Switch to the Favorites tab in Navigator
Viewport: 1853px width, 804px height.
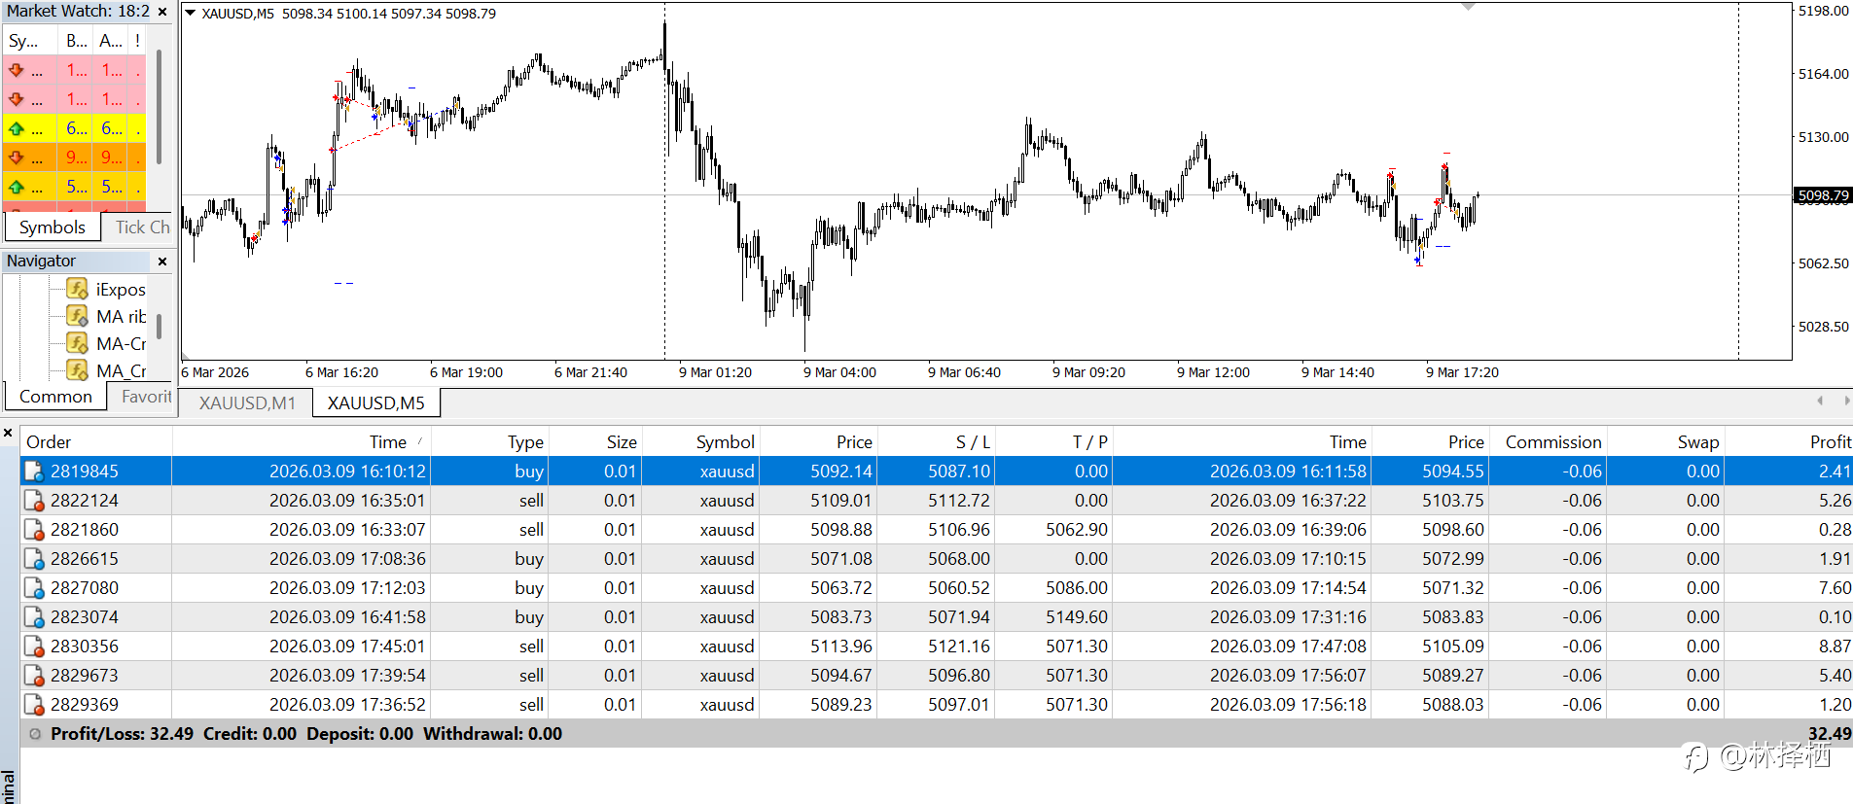[x=146, y=396]
